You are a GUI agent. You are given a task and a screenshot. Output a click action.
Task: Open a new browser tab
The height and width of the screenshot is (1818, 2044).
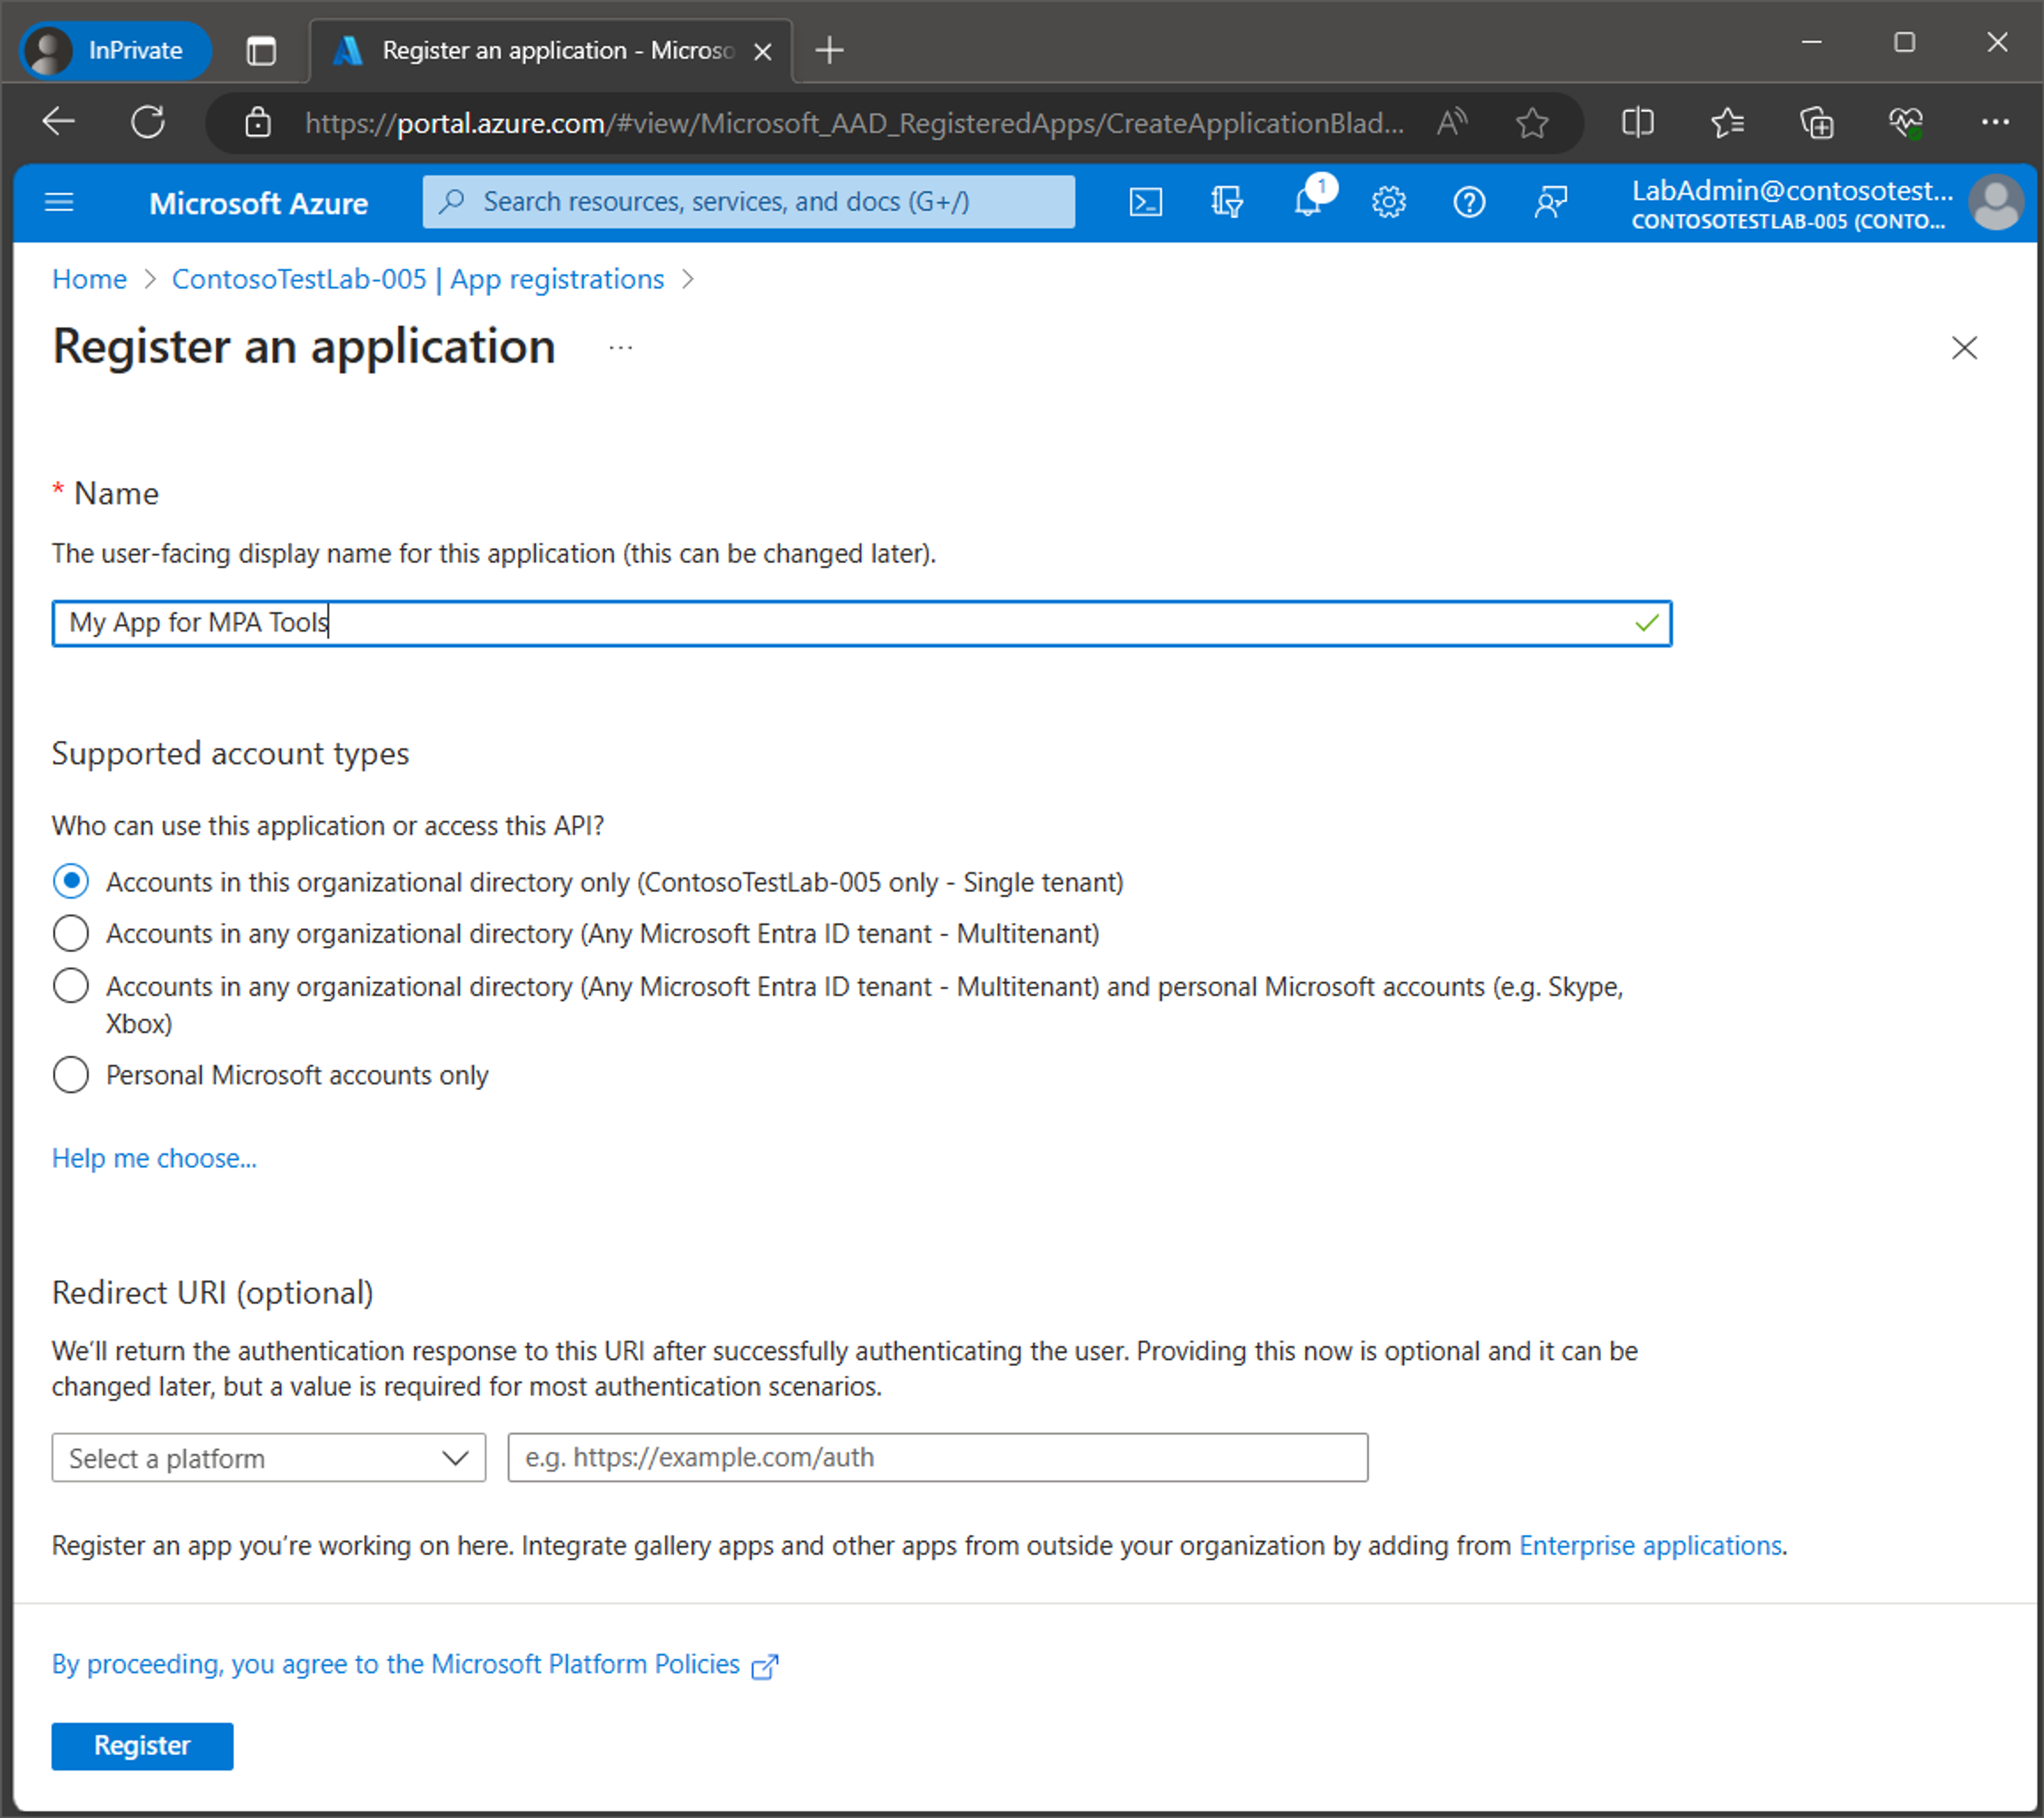click(829, 49)
